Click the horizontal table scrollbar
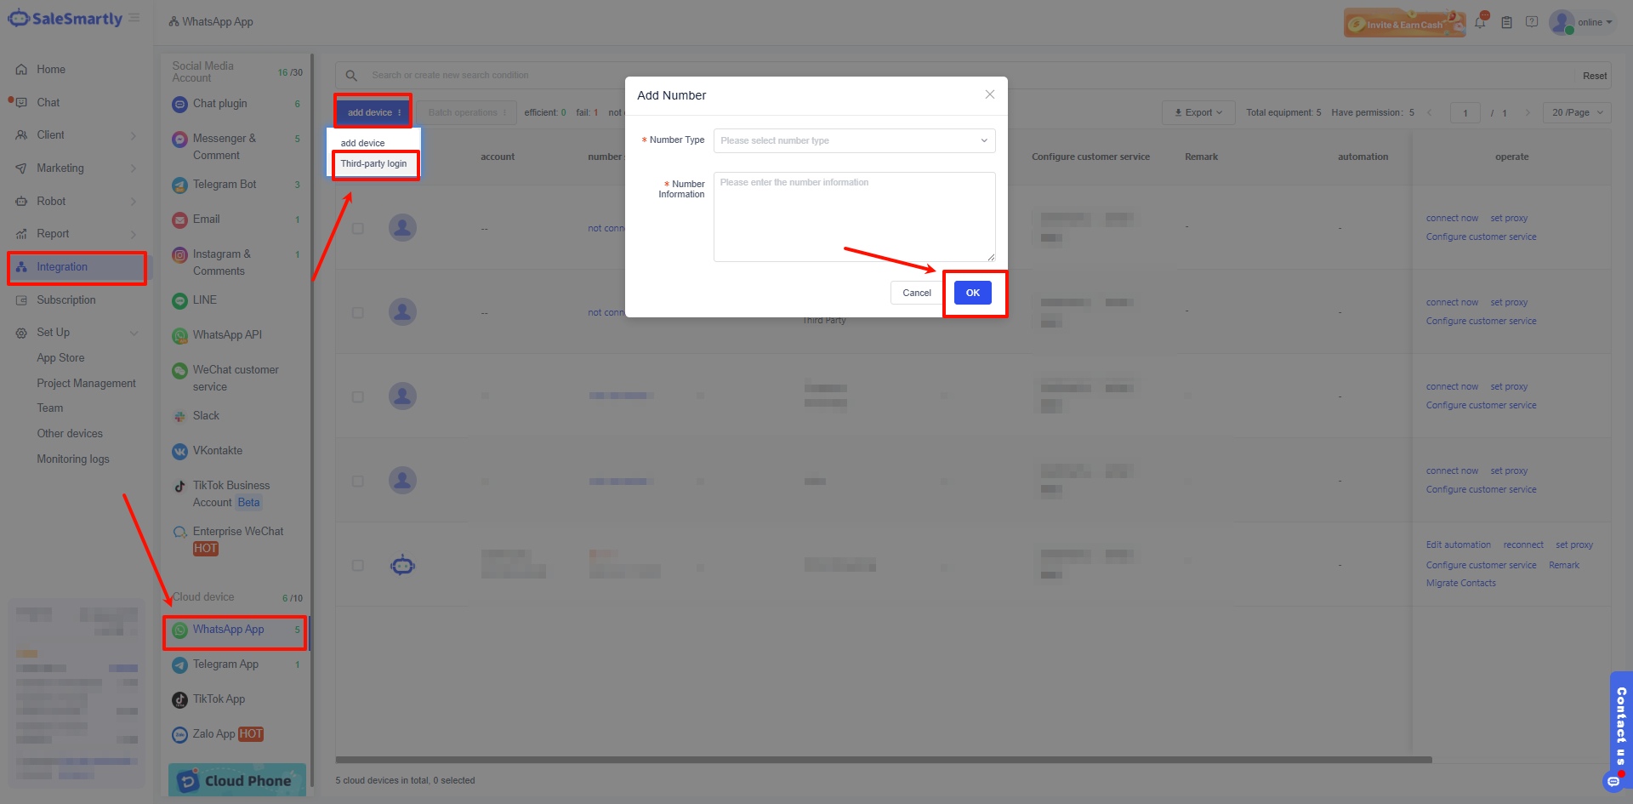This screenshot has height=804, width=1633. click(x=883, y=760)
